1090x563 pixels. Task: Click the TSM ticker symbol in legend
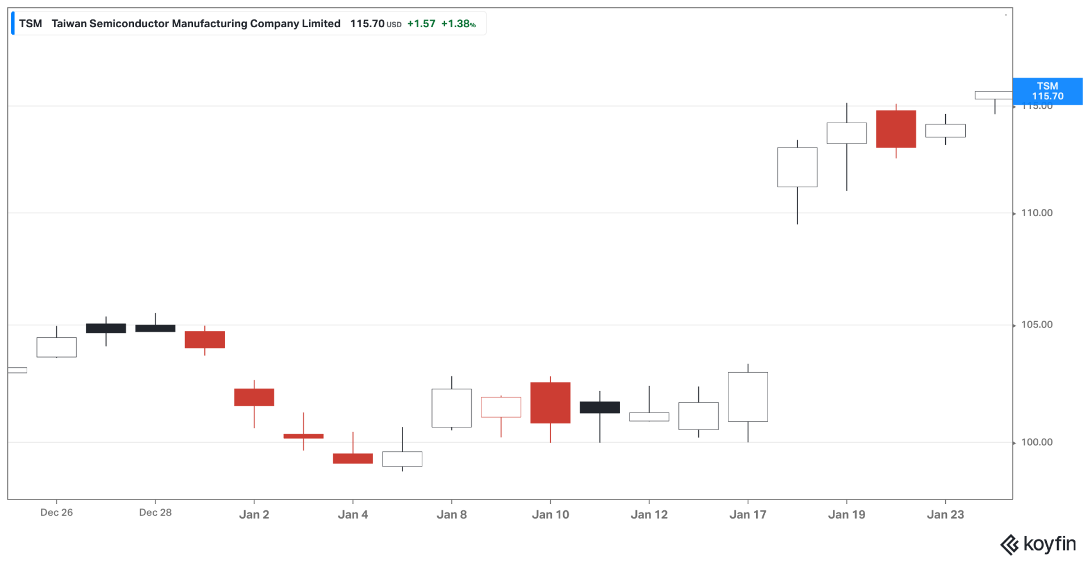(31, 24)
